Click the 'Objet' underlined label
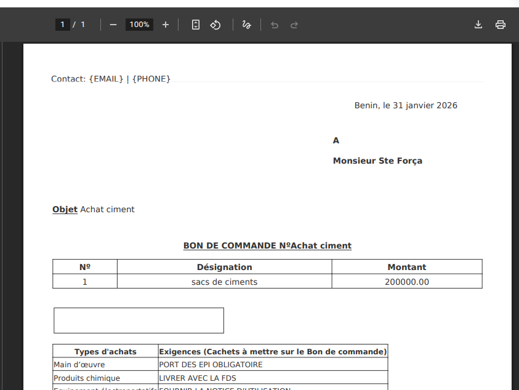Image resolution: width=519 pixels, height=390 pixels. pos(65,209)
